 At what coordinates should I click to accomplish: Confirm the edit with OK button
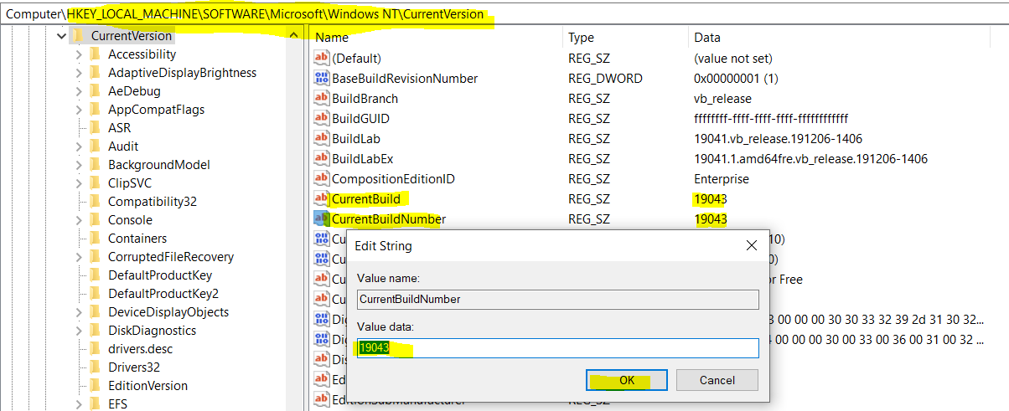pos(627,380)
